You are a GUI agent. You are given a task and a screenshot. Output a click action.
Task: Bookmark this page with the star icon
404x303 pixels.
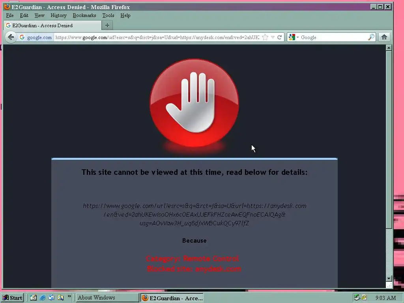coord(265,37)
